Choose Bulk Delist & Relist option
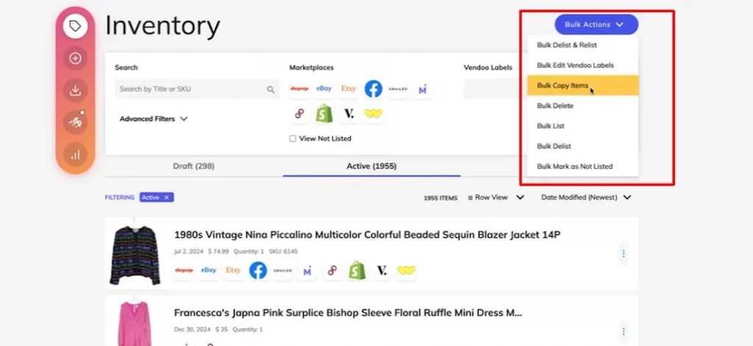Viewport: 753px width, 346px height. point(566,45)
